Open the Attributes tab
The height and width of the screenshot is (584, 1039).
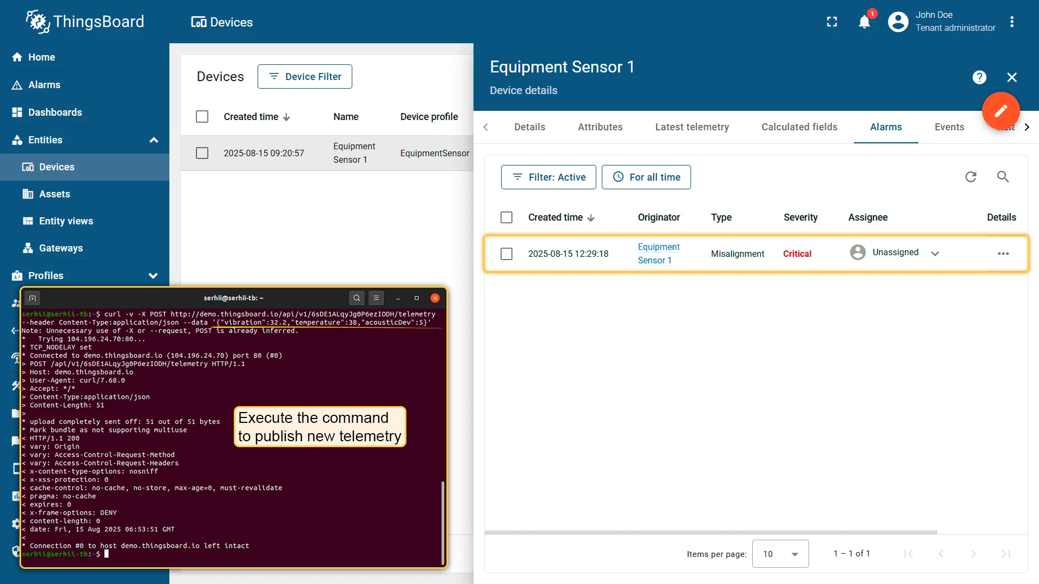click(600, 127)
